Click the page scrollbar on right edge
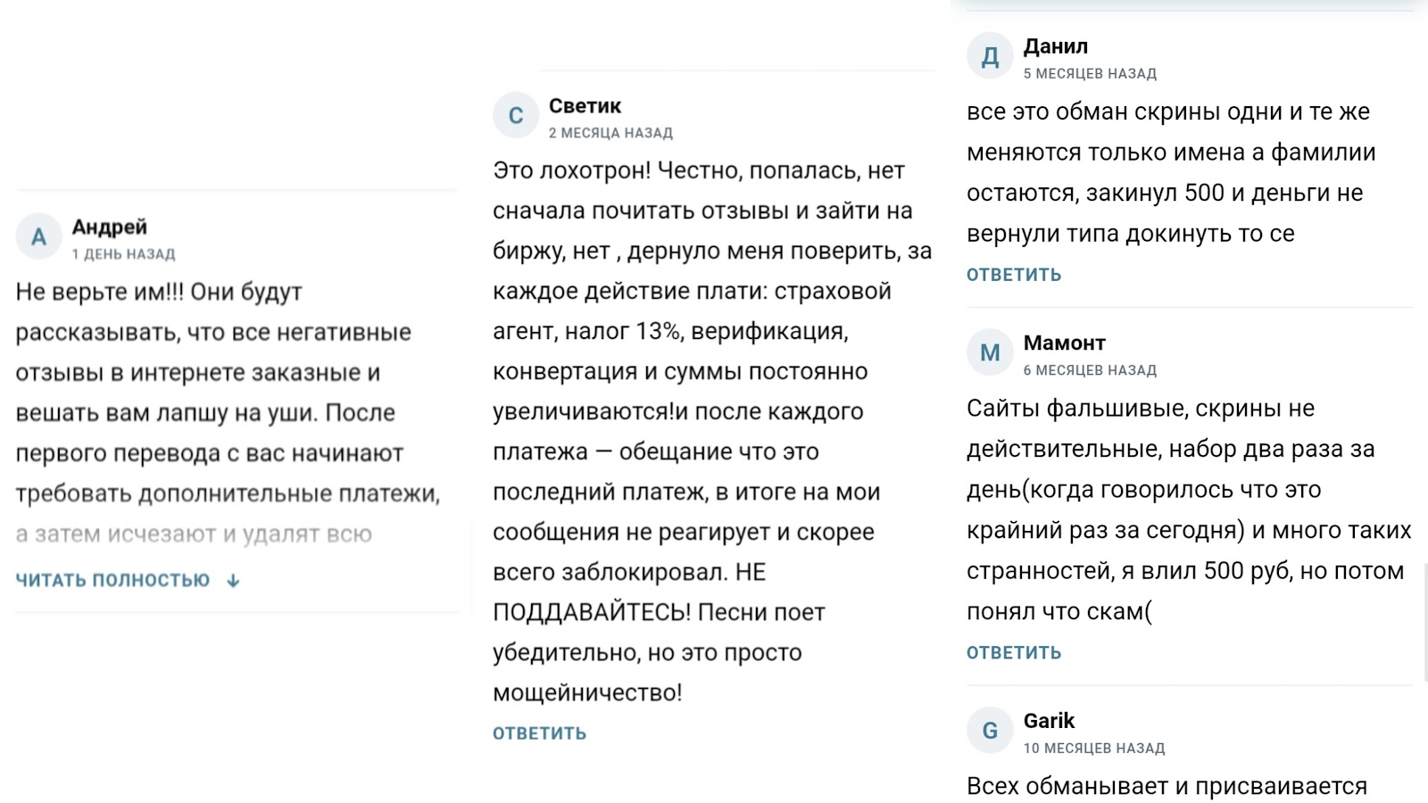Viewport: 1428px width, 803px height. pyautogui.click(x=1424, y=620)
